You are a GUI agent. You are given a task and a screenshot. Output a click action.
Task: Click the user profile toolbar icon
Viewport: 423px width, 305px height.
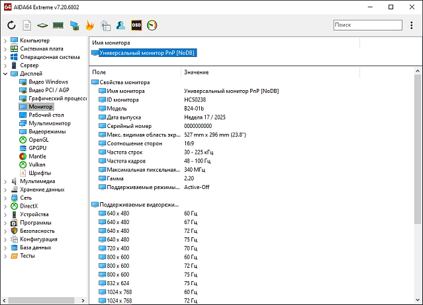point(120,25)
